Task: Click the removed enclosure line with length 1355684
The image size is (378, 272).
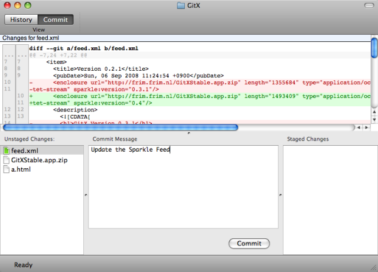Action: [200, 83]
